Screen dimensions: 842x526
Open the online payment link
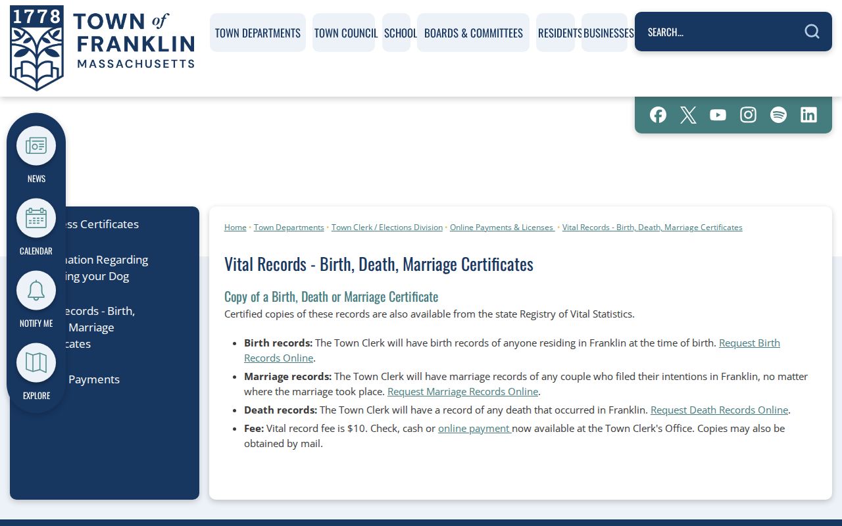click(x=475, y=428)
